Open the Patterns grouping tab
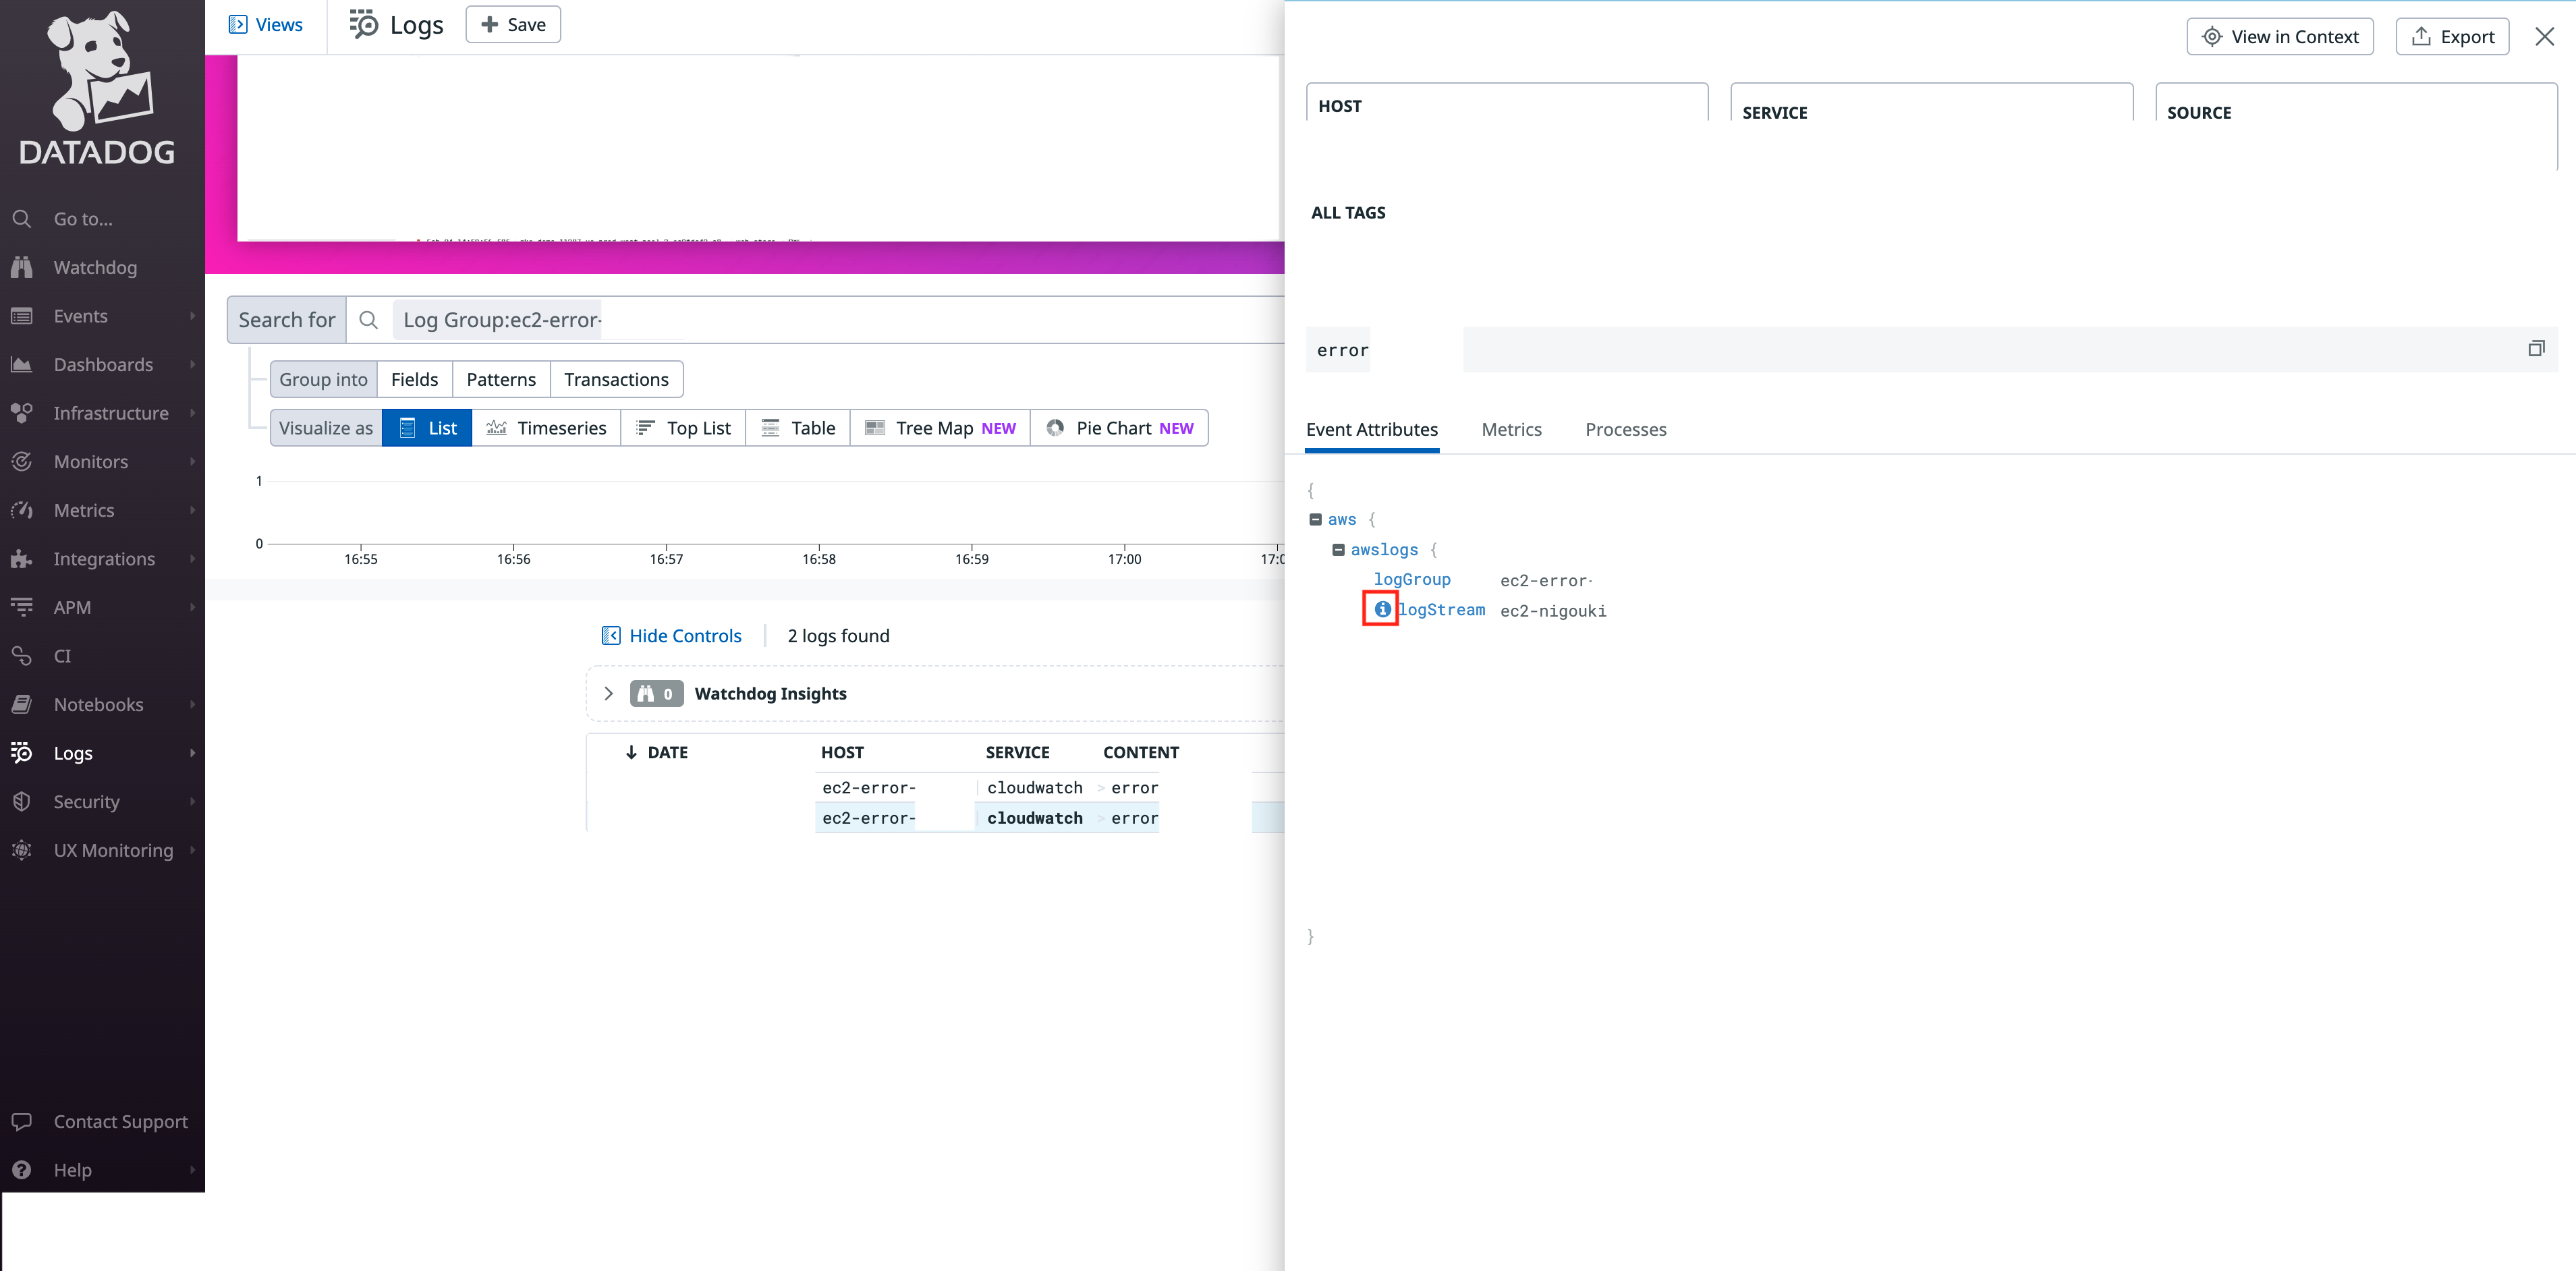The image size is (2576, 1271). pyautogui.click(x=501, y=379)
